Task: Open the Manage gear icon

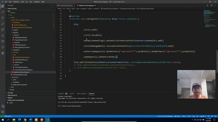Action: [x=3, y=112]
